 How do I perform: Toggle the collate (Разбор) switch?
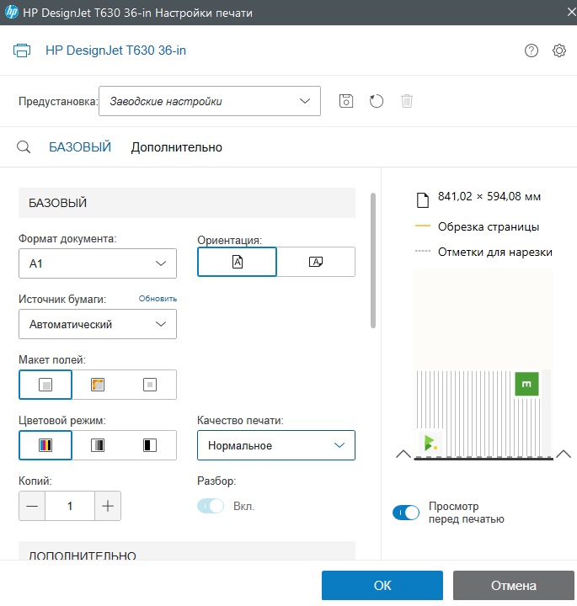[211, 506]
